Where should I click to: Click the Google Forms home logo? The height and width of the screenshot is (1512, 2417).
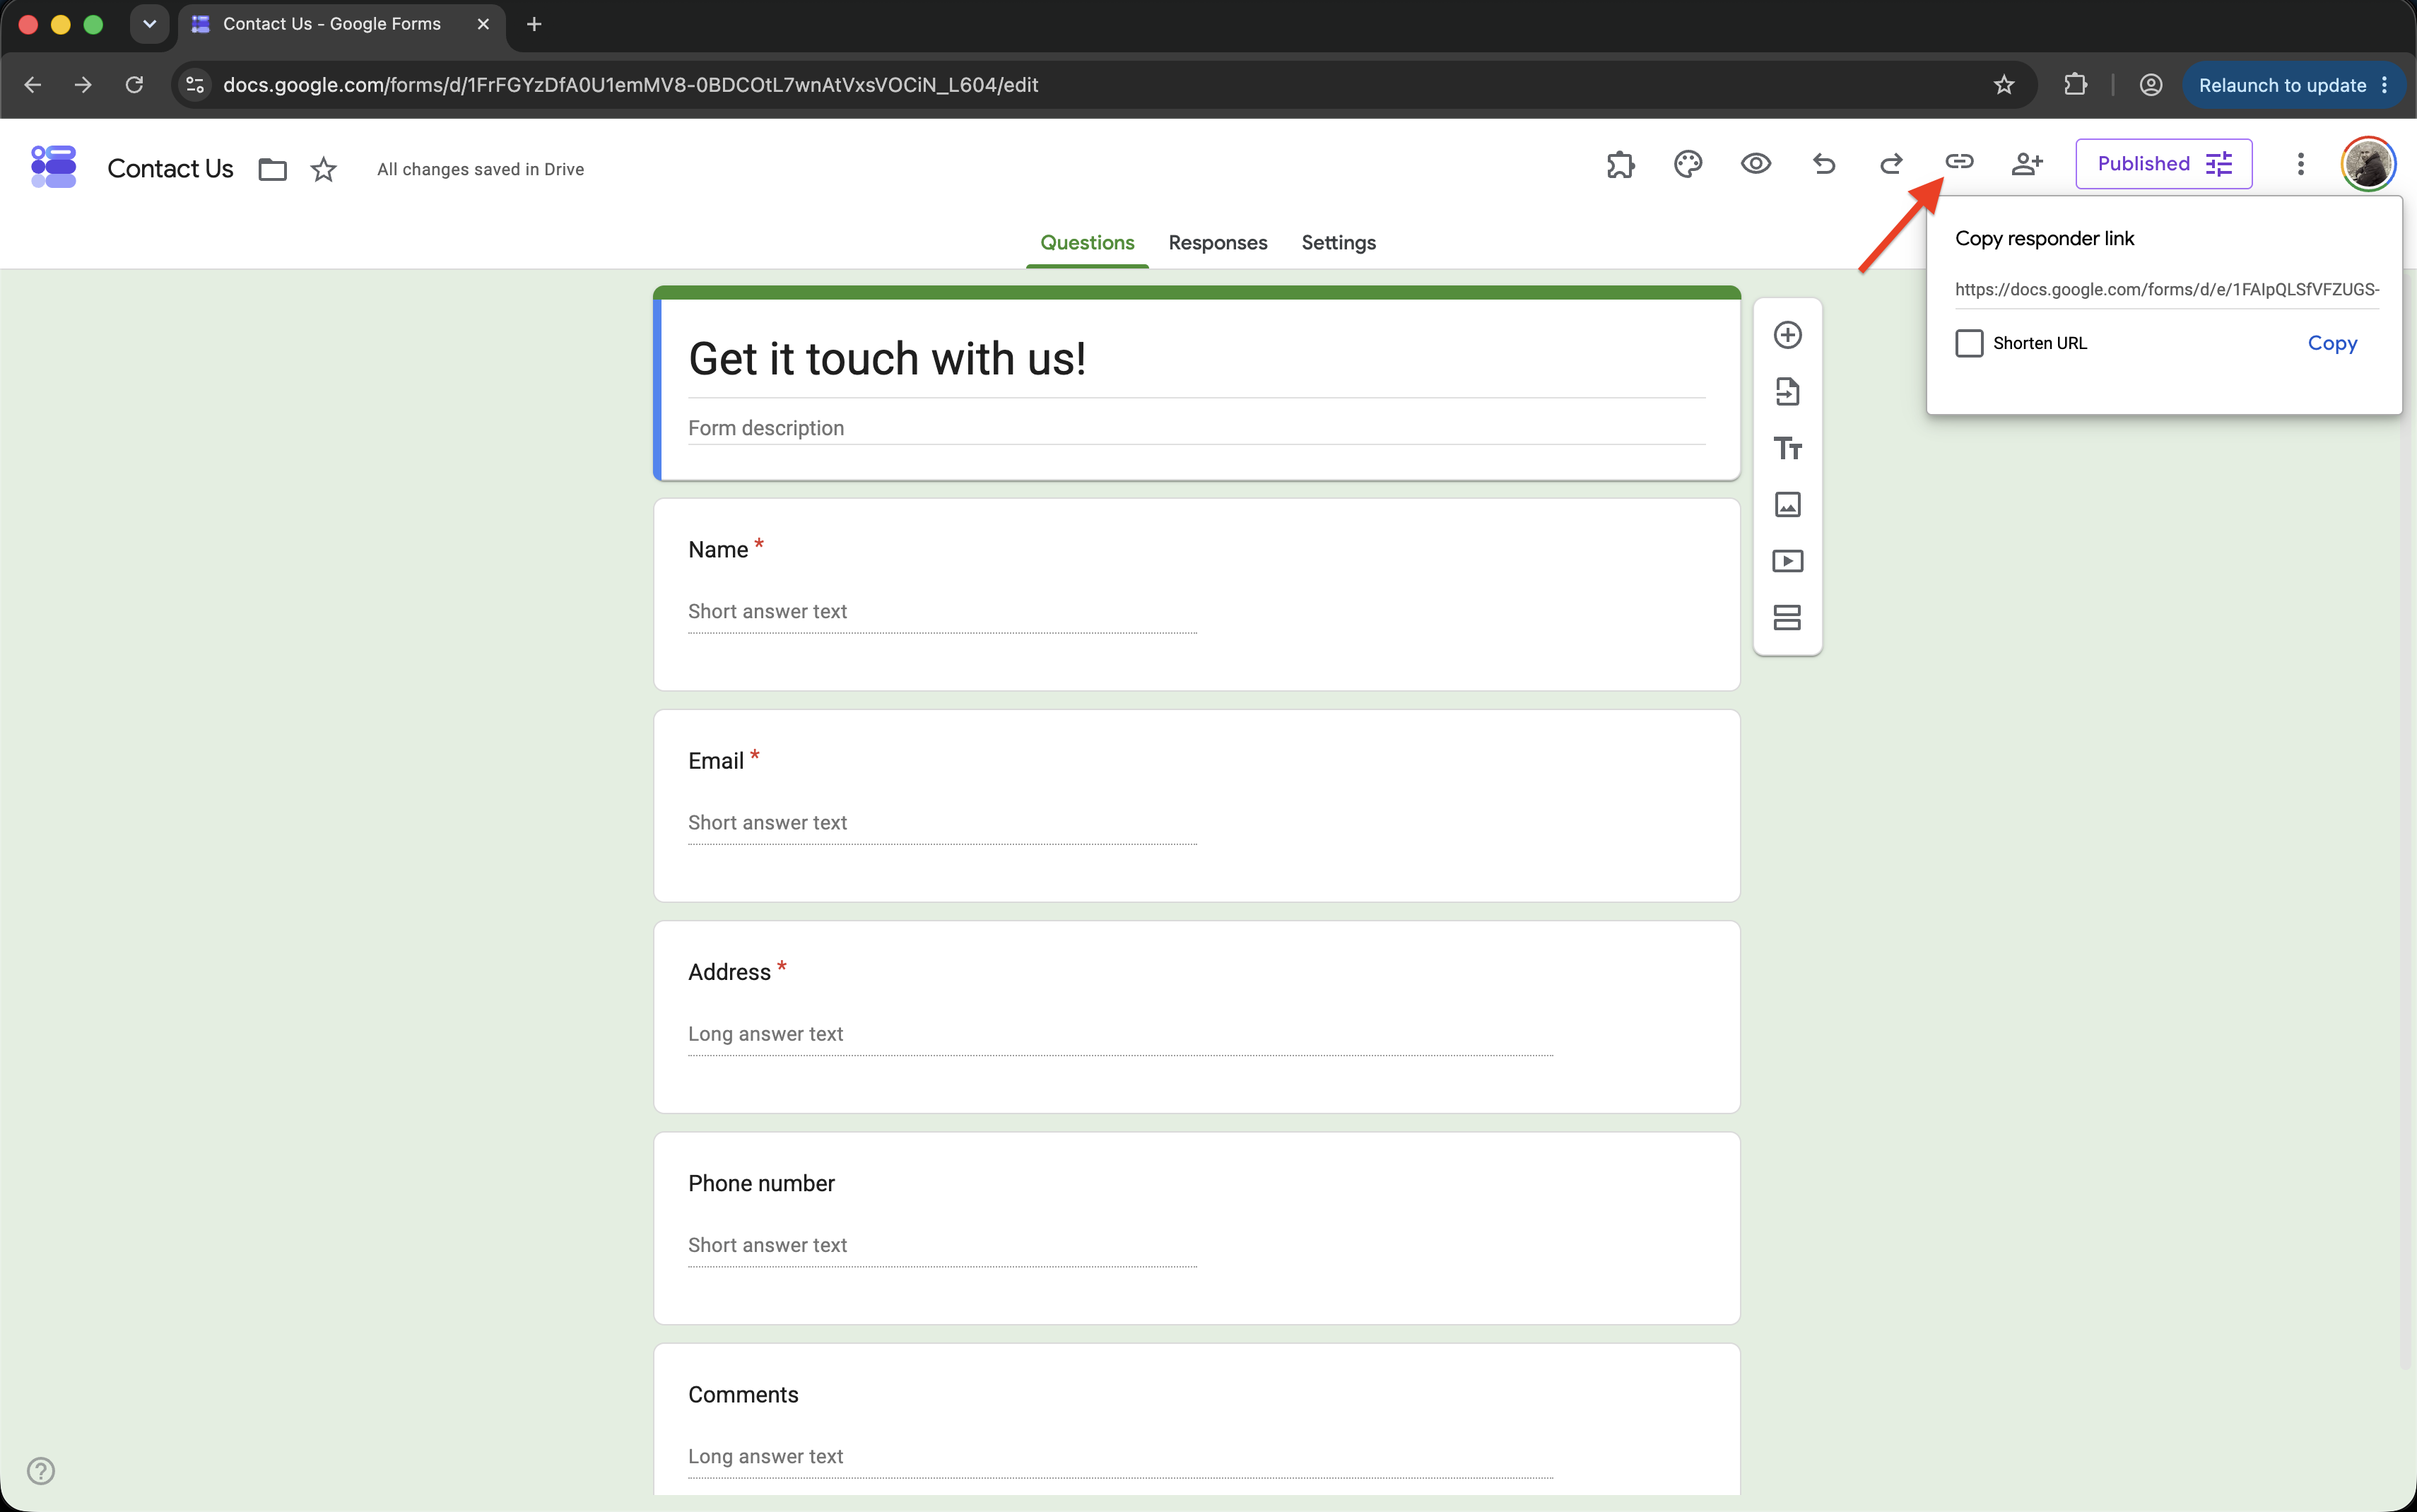point(54,166)
